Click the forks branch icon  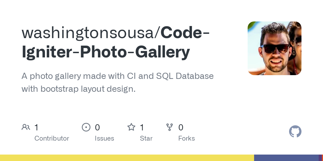pos(170,127)
